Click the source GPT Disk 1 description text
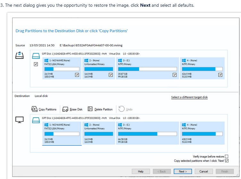 pyautogui.click(x=91, y=54)
